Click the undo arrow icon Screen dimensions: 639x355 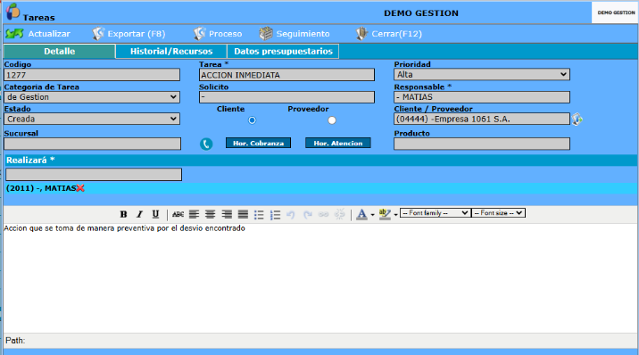(x=291, y=214)
